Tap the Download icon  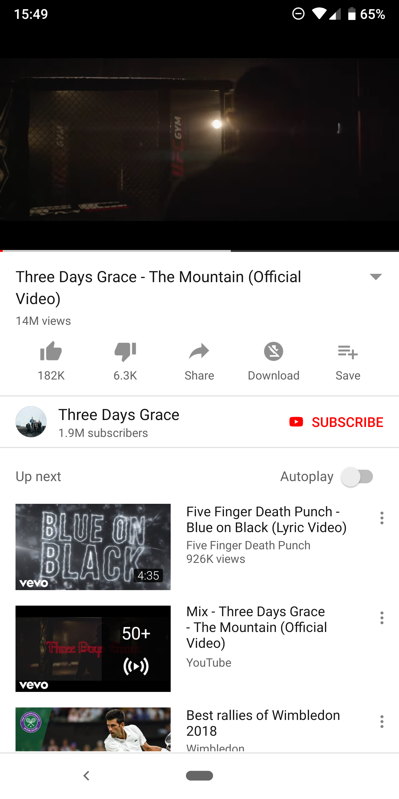coord(273,351)
